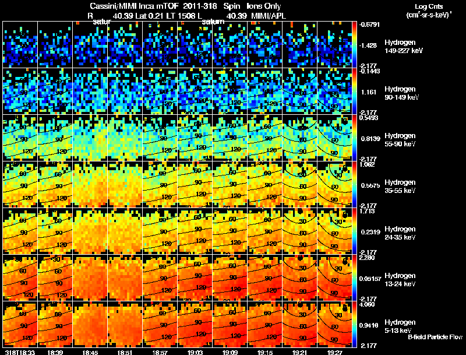Select the 18:45 time axis label
Screen dimensions: 466x355
tap(90, 352)
